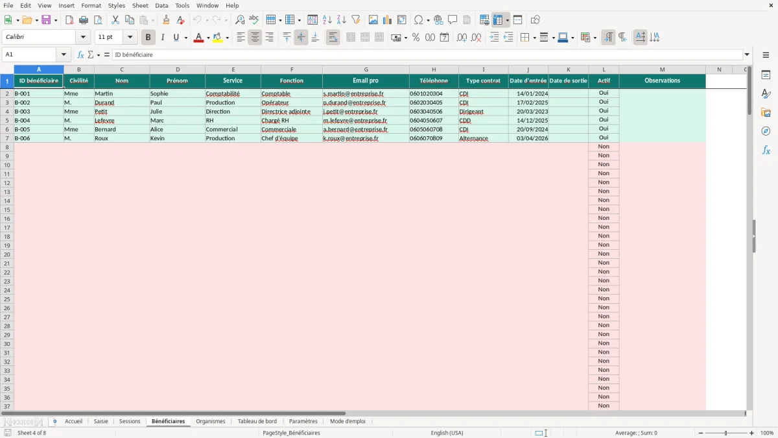Viewport: 778px width, 438px height.
Task: Open the background color dropdown arrow
Action: click(x=227, y=38)
